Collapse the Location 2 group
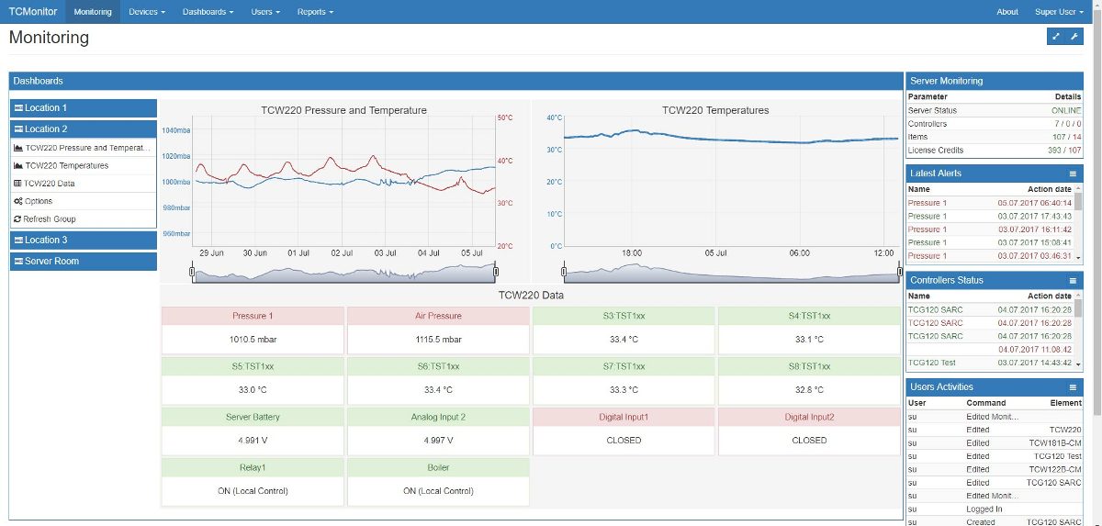Screen dimensions: 1102x526 click(x=84, y=129)
